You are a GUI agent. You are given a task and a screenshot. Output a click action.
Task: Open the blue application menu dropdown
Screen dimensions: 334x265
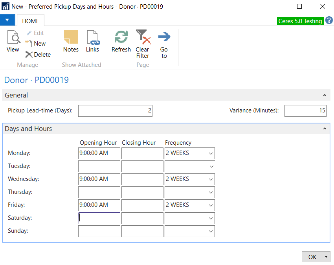7,20
